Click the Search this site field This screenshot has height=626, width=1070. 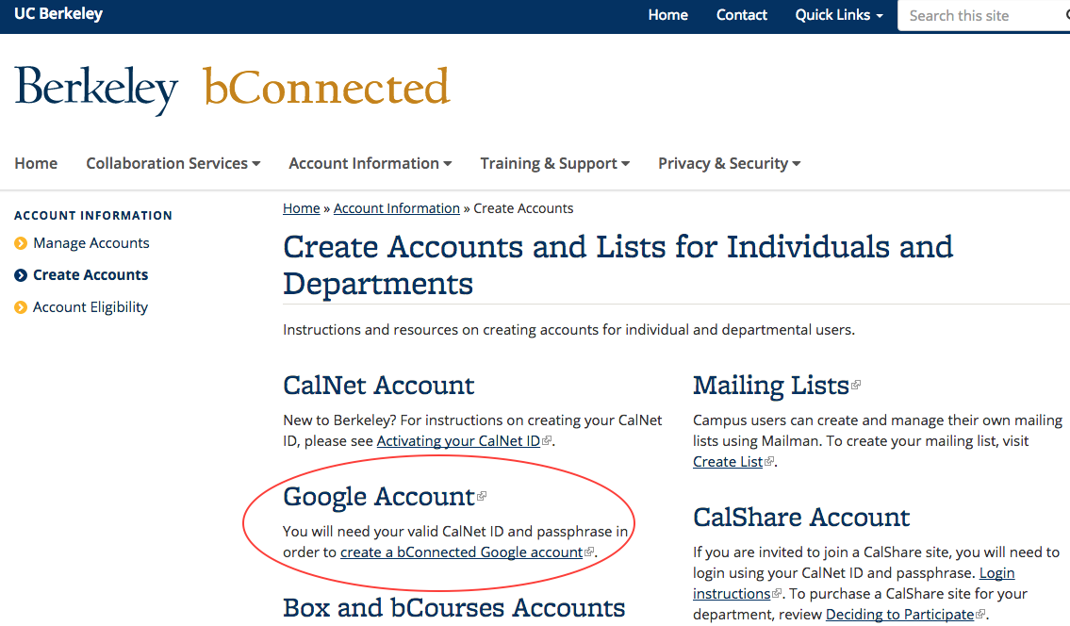[980, 15]
